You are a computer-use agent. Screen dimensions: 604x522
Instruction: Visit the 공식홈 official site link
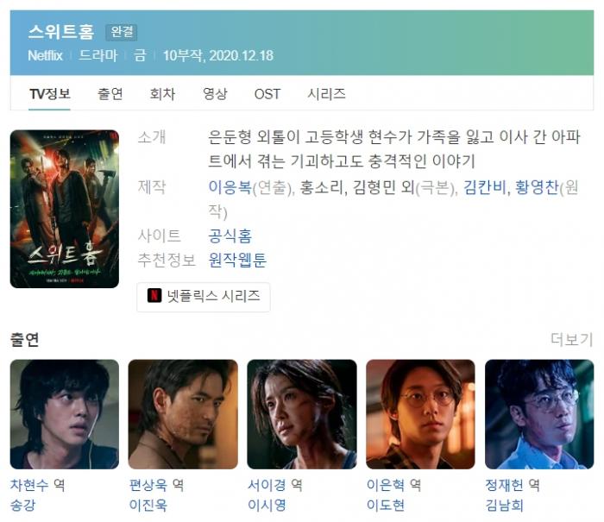pos(230,236)
